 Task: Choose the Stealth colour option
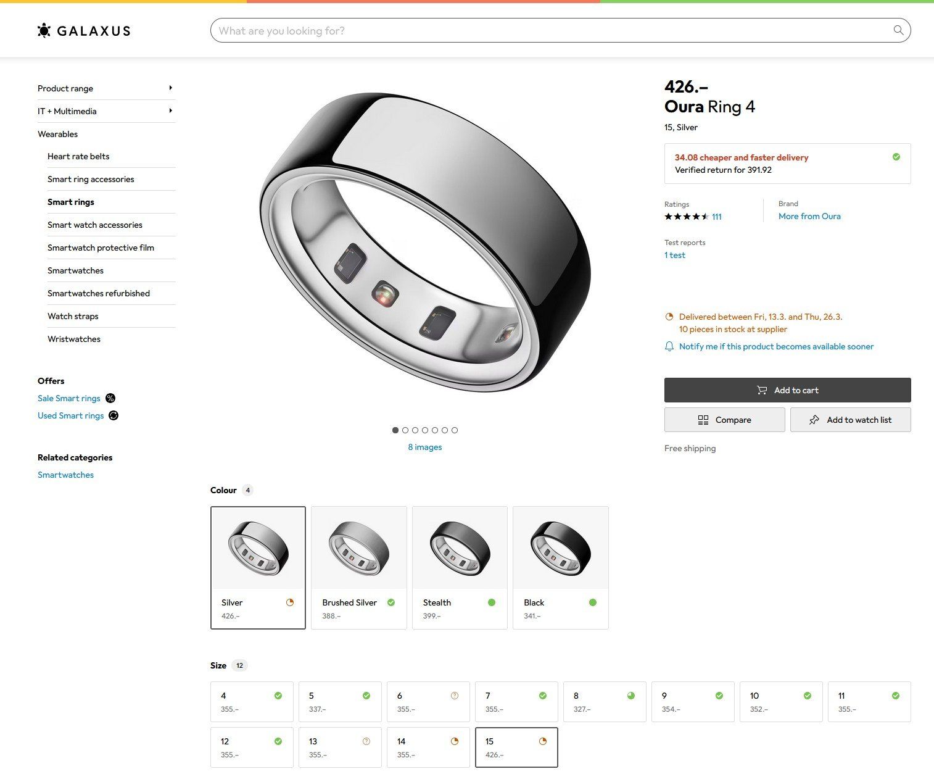(460, 568)
